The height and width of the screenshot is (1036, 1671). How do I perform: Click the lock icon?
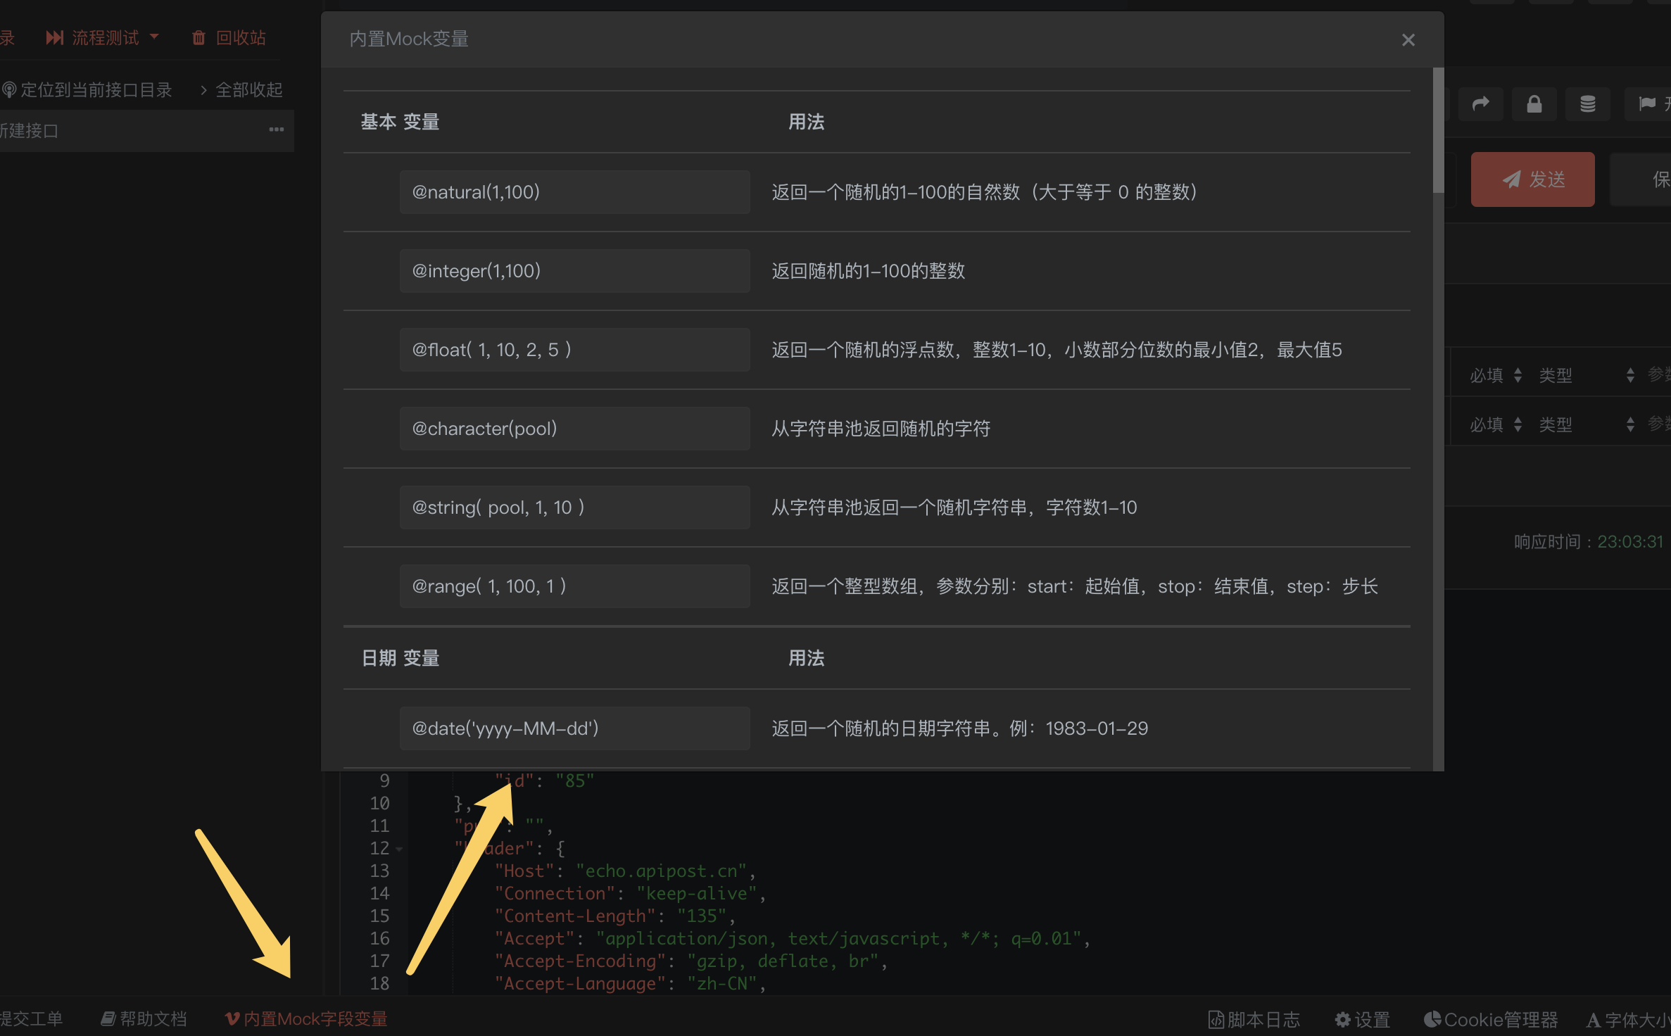[1534, 104]
